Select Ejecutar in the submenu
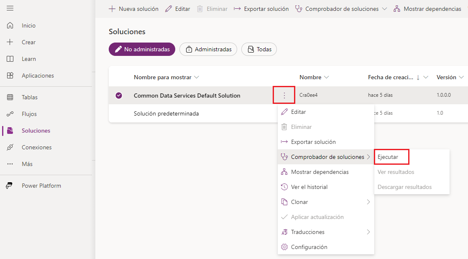 (388, 157)
